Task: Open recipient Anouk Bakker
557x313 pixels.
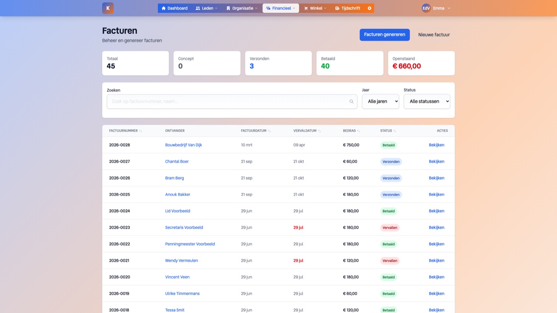Action: pyautogui.click(x=178, y=194)
